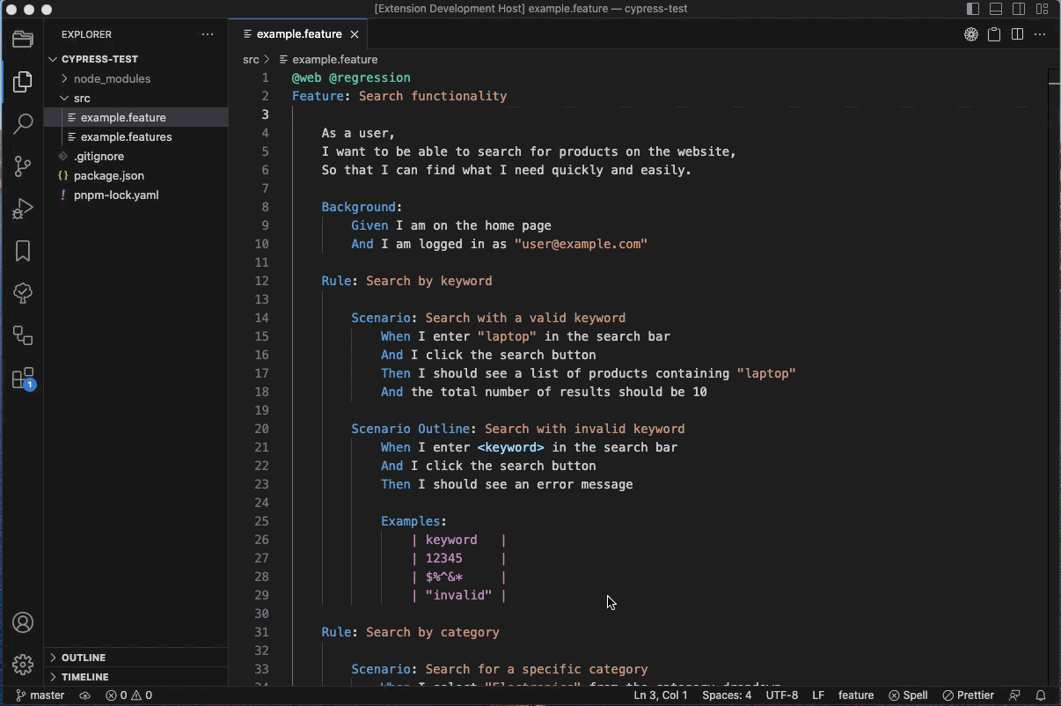The image size is (1061, 706).
Task: Click Customize Layout icon in the title bar
Action: [x=1043, y=9]
